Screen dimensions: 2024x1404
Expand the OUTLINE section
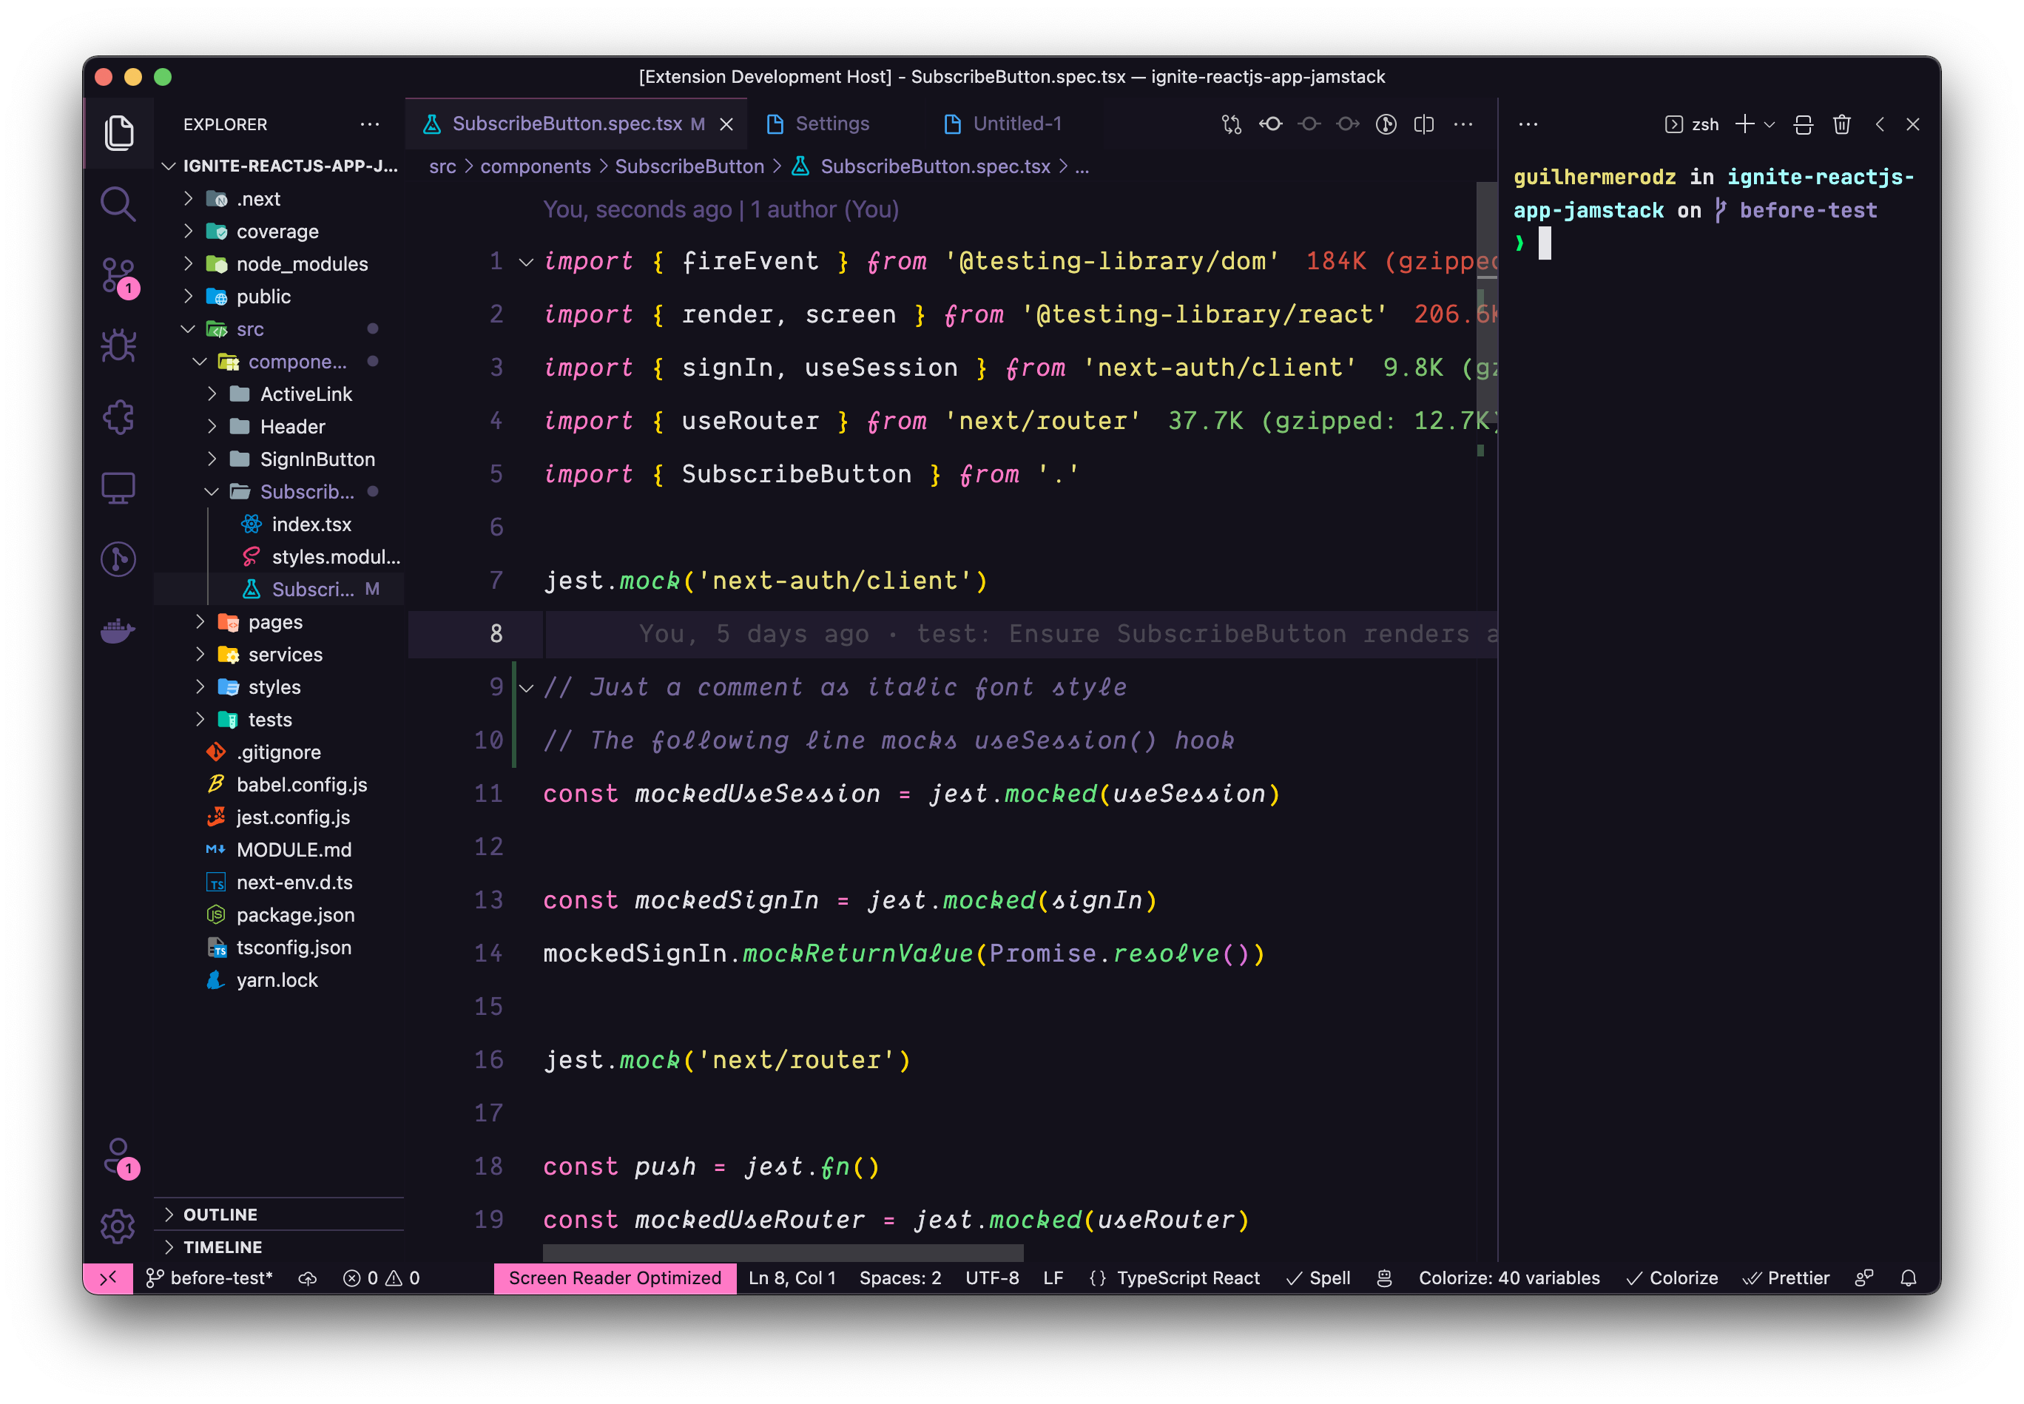point(280,1214)
